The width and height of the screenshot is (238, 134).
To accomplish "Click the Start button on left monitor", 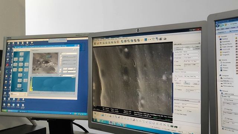I will (4, 111).
